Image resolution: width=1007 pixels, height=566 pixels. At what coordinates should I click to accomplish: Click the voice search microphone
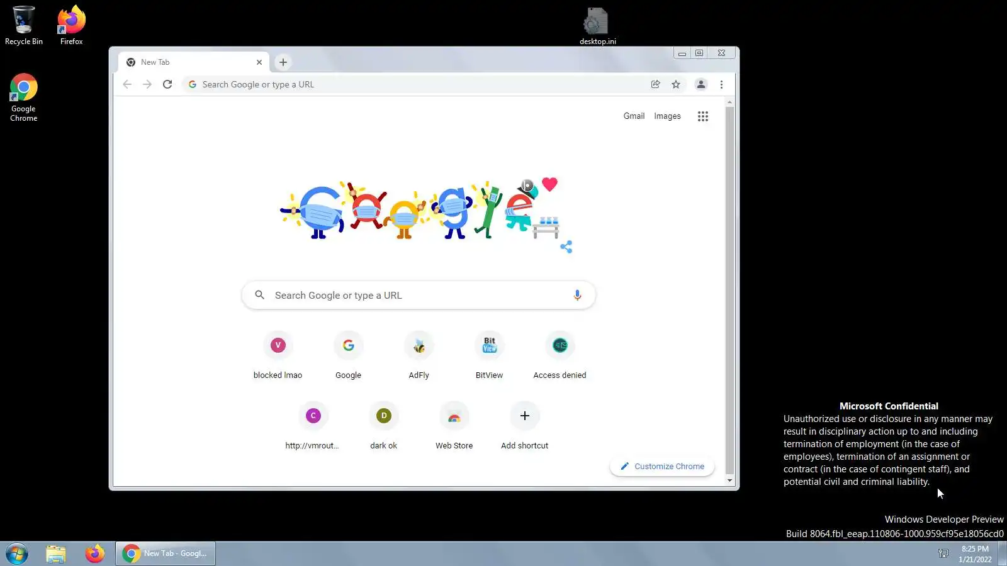(x=577, y=295)
